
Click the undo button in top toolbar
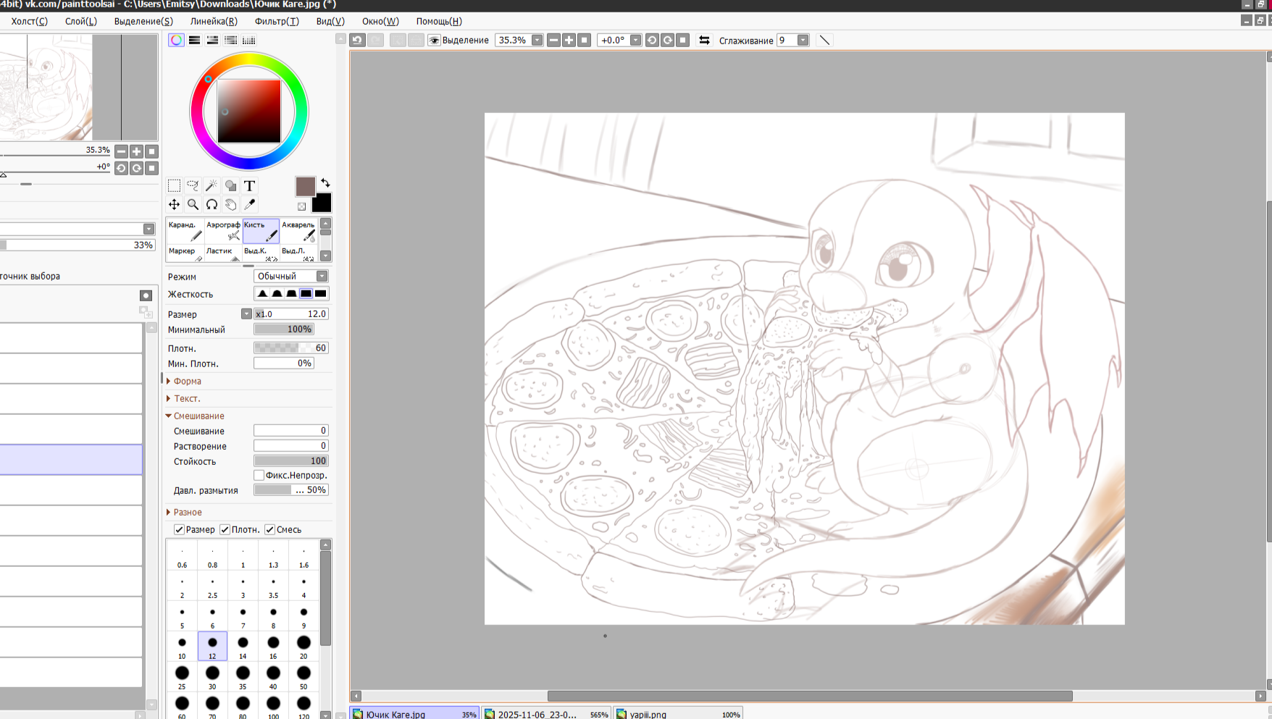pos(357,41)
